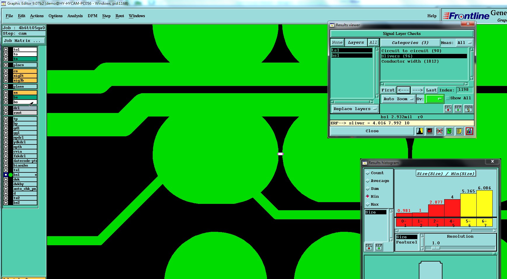
Task: Toggle the plncs layer checkbox
Action: click(x=6, y=65)
